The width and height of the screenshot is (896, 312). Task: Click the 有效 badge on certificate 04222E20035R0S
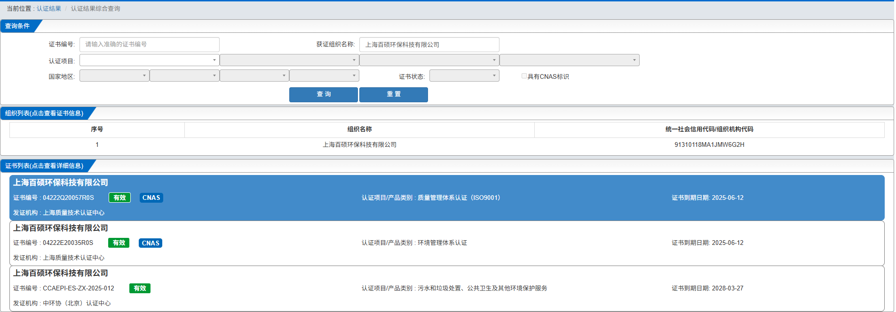click(x=119, y=243)
